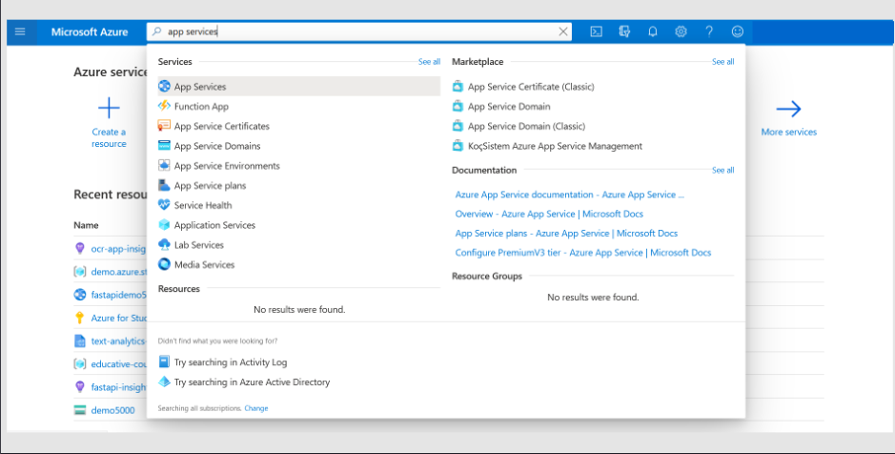Click inside the app services search field

tap(359, 32)
